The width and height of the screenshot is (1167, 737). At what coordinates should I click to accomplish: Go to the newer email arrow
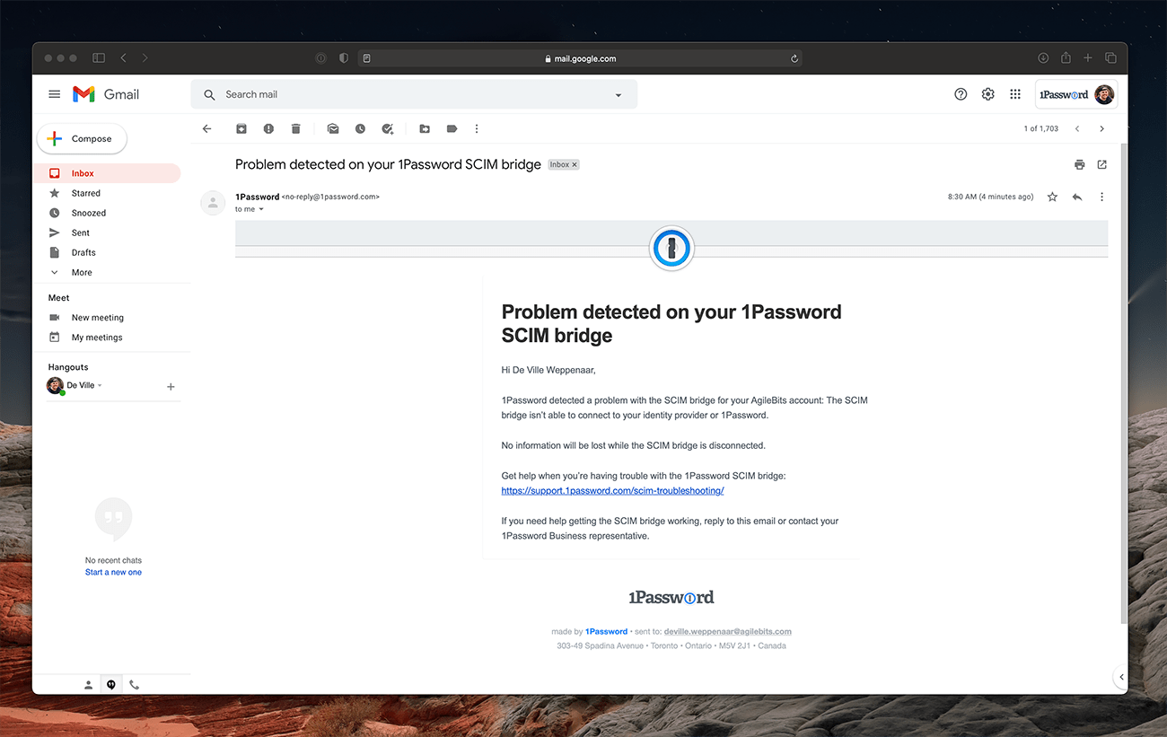[1077, 129]
